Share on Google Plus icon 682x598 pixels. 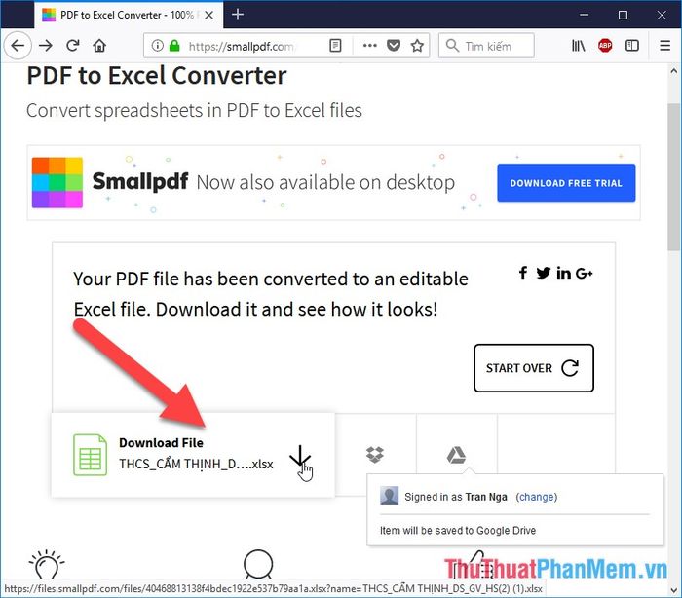point(585,273)
